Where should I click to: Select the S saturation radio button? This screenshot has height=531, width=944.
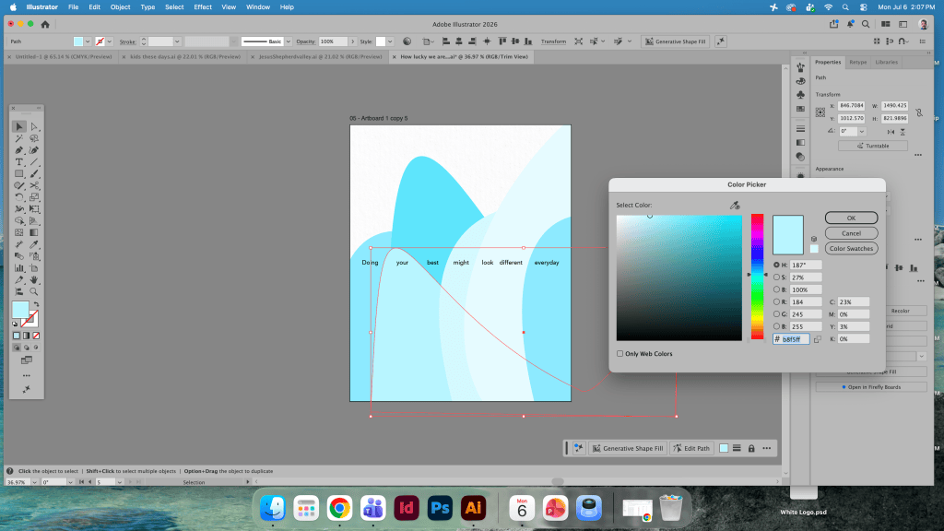(776, 277)
